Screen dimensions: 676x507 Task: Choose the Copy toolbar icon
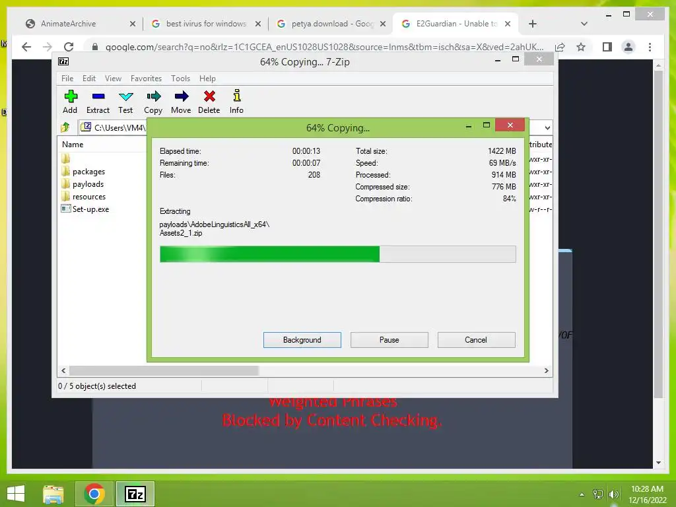[x=153, y=96]
